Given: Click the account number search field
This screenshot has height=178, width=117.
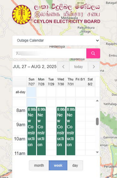Looking at the screenshot, I should (49, 53).
